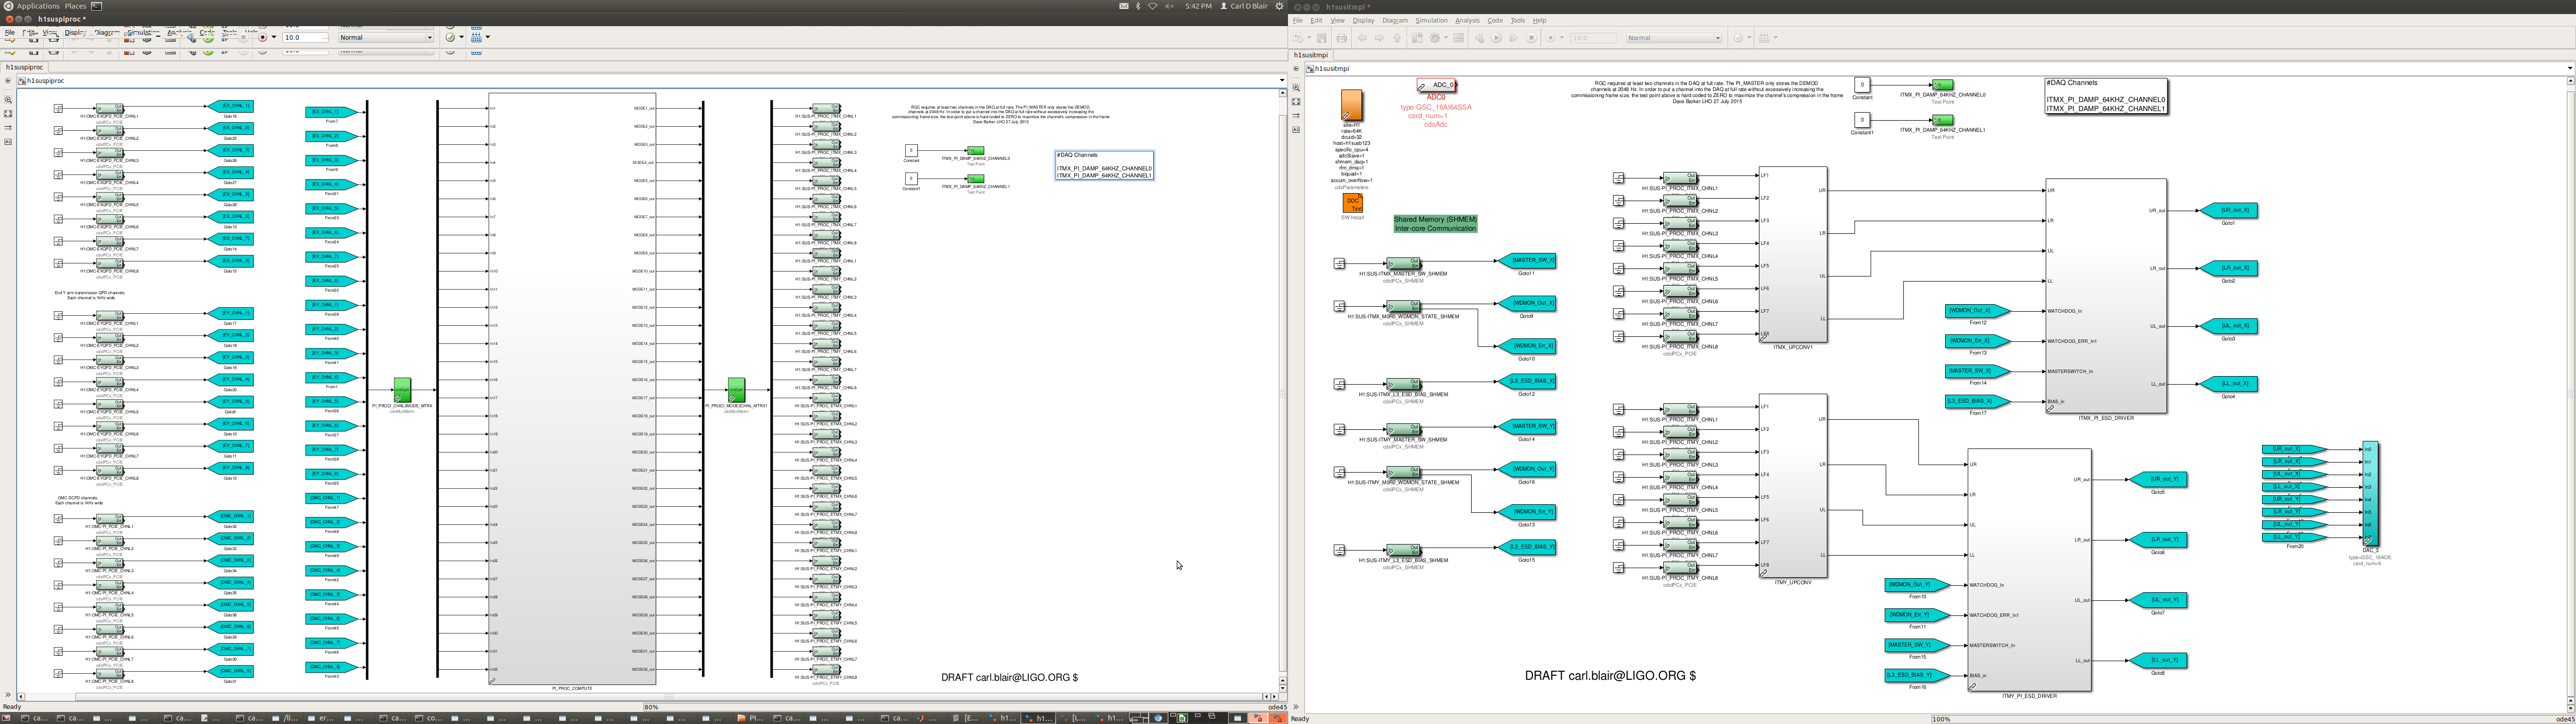Open Code menu in h1susitmpi window
Image resolution: width=2576 pixels, height=724 pixels.
click(1495, 20)
